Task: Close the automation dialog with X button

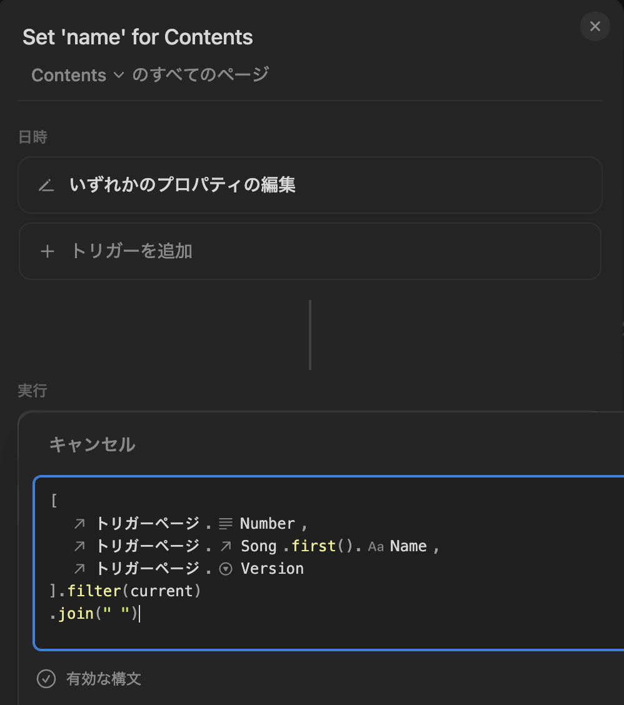Action: (595, 26)
